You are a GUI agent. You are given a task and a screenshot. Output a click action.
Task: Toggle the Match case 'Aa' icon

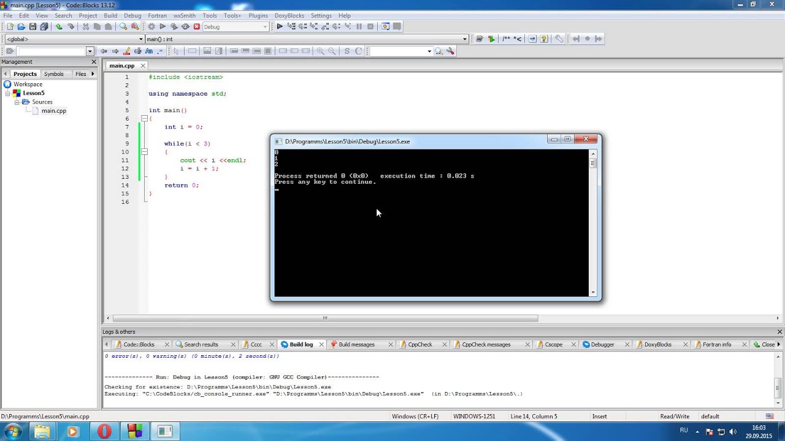tap(149, 51)
